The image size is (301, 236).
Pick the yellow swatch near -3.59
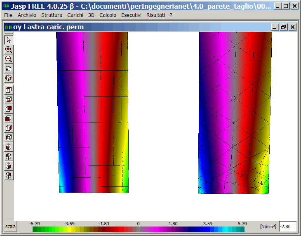69,229
